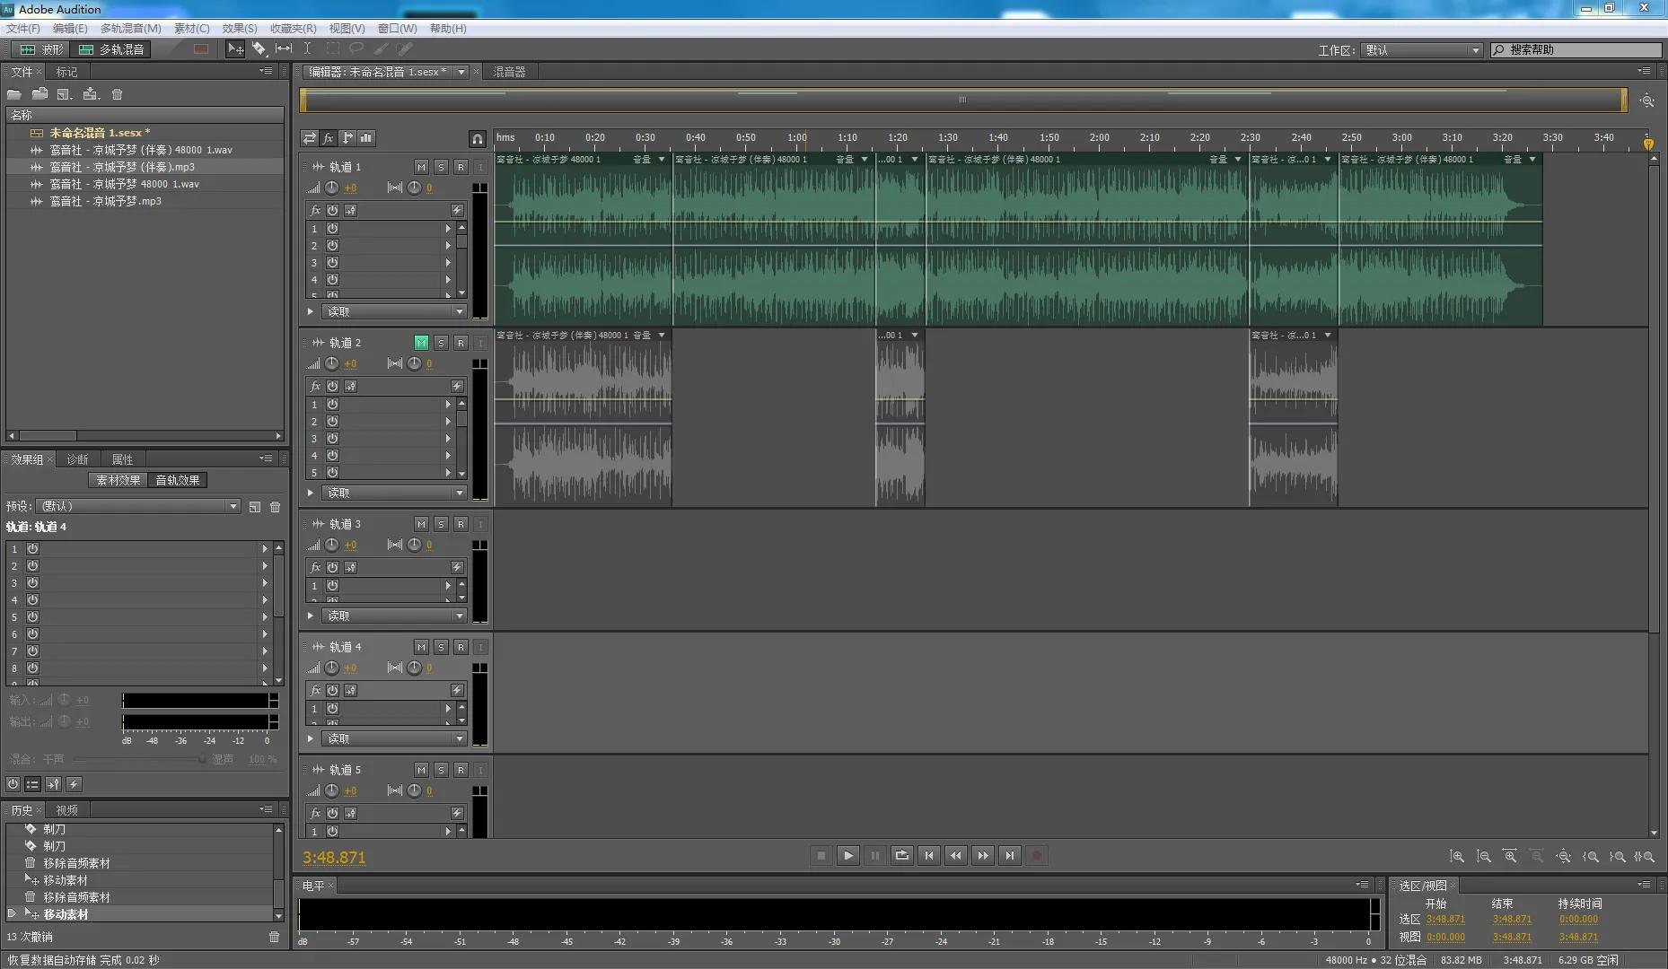Screen dimensions: 1668x969
Task: Click the Play button in transport
Action: click(x=847, y=856)
